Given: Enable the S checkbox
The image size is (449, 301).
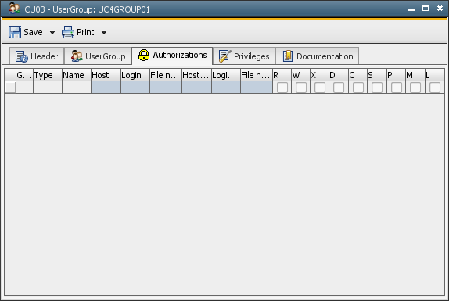Looking at the screenshot, I should pos(377,88).
